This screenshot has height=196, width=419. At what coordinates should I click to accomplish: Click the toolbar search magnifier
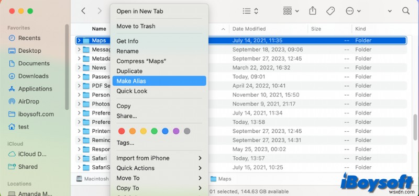tap(405, 11)
